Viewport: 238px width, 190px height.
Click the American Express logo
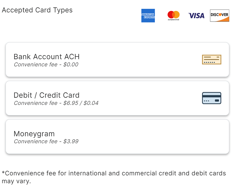click(148, 15)
